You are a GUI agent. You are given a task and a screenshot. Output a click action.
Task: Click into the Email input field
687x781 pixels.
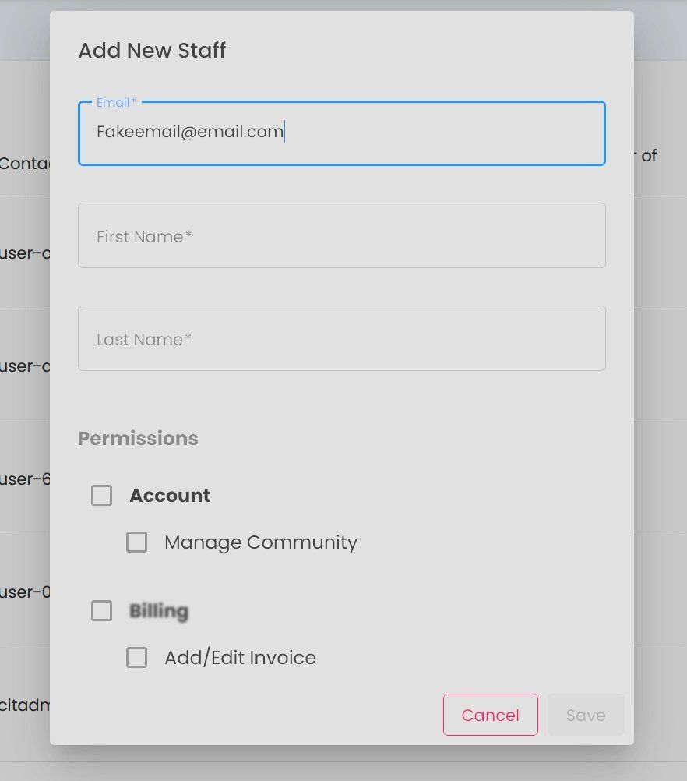coord(341,133)
